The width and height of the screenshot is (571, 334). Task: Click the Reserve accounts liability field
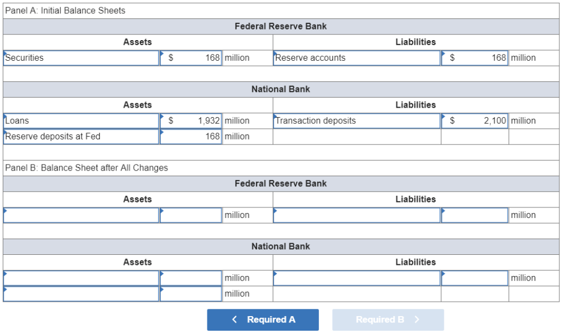[356, 57]
